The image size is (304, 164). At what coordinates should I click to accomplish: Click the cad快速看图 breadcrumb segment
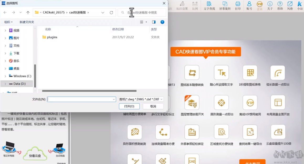tap(77, 12)
